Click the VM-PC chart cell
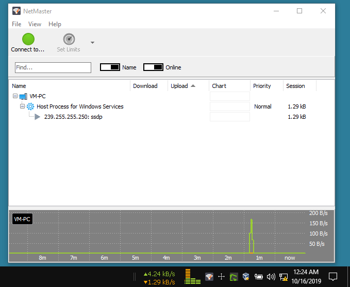Image resolution: width=350 pixels, height=287 pixels. [x=230, y=96]
